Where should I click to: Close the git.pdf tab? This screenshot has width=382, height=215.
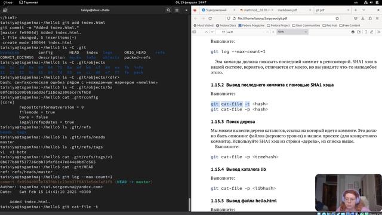click(348, 10)
